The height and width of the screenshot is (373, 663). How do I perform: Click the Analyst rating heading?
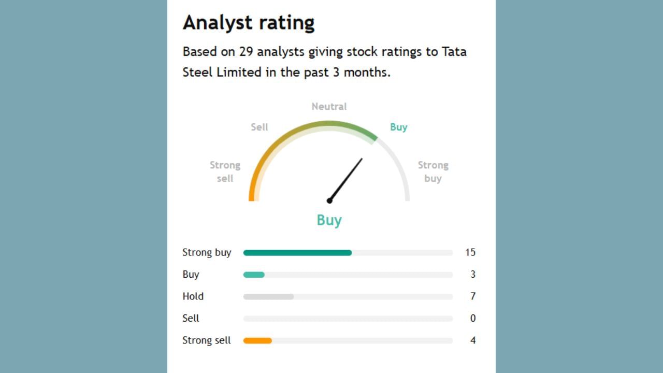pyautogui.click(x=249, y=23)
